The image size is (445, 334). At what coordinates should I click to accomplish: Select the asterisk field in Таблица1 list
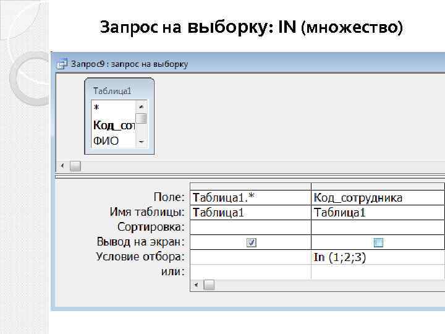[x=96, y=108]
